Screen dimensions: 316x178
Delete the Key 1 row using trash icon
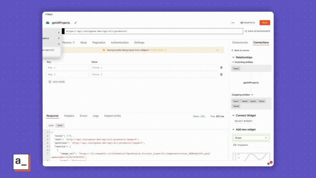click(x=221, y=67)
